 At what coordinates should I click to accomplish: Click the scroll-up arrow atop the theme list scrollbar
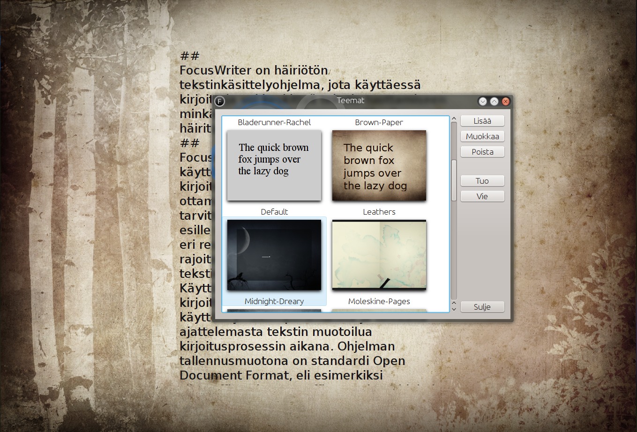454,119
